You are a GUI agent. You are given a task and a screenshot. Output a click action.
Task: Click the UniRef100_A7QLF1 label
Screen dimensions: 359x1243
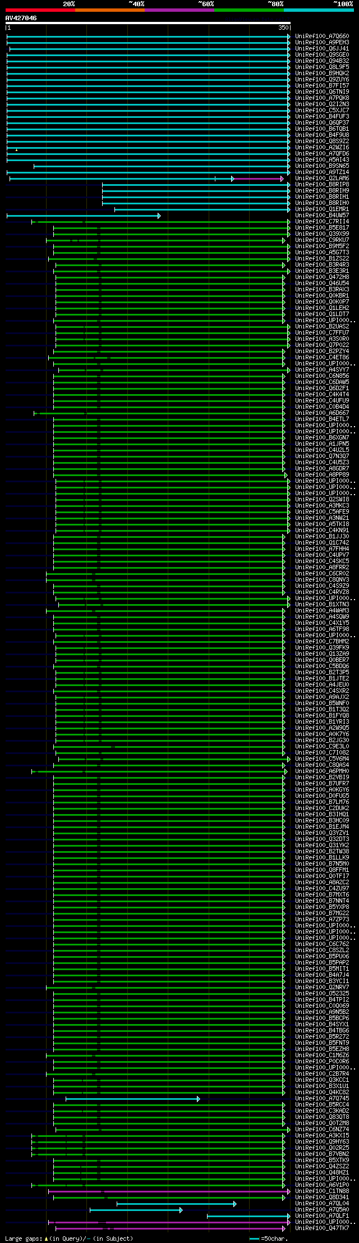click(322, 1216)
